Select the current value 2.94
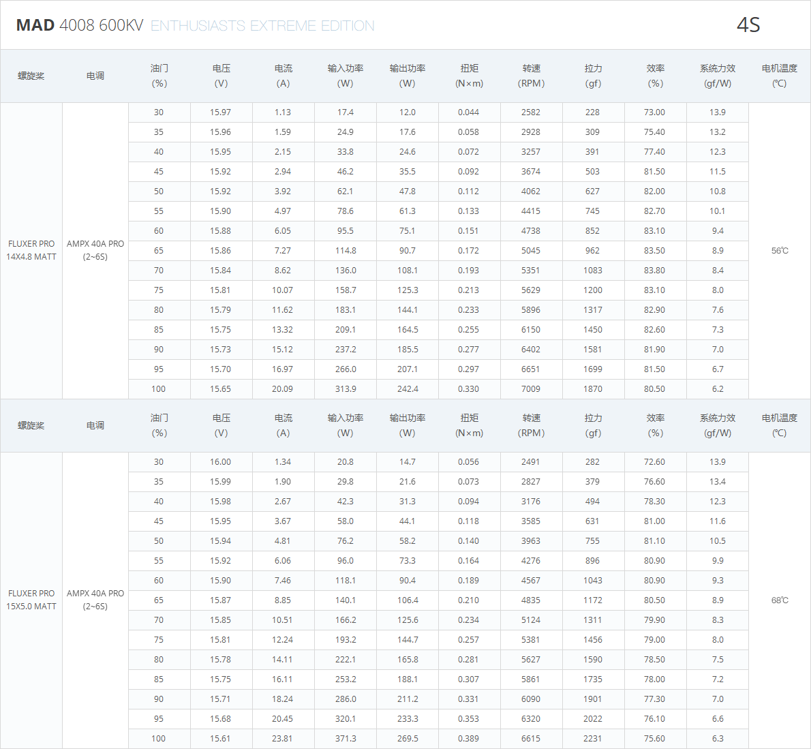 [x=282, y=172]
